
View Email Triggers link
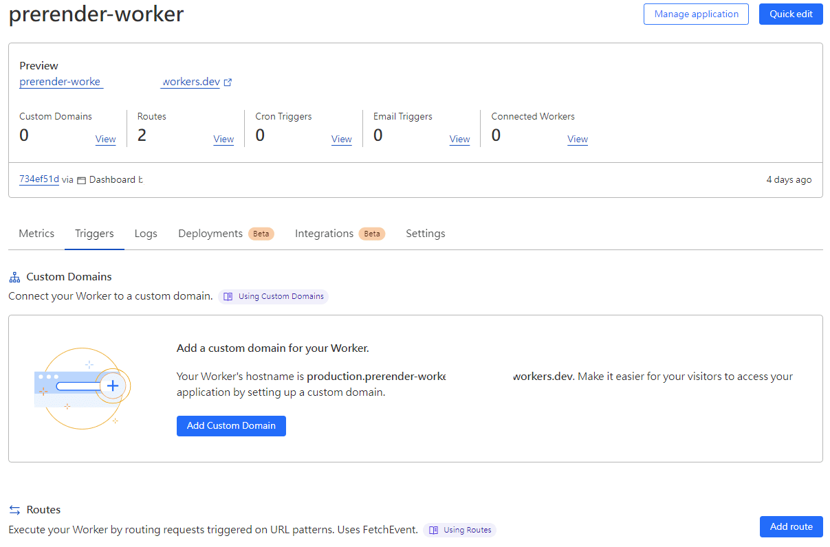coord(460,139)
